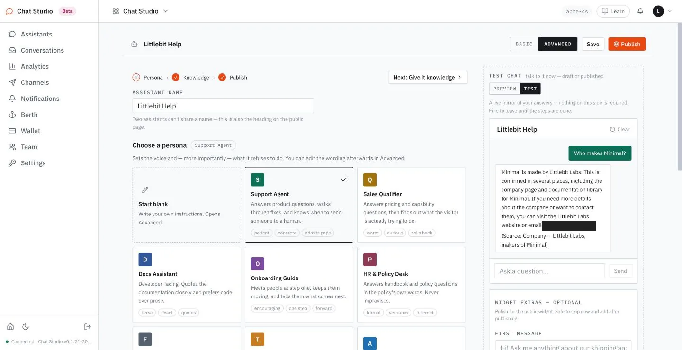Send the test chat question
This screenshot has width=682, height=350.
pos(620,271)
